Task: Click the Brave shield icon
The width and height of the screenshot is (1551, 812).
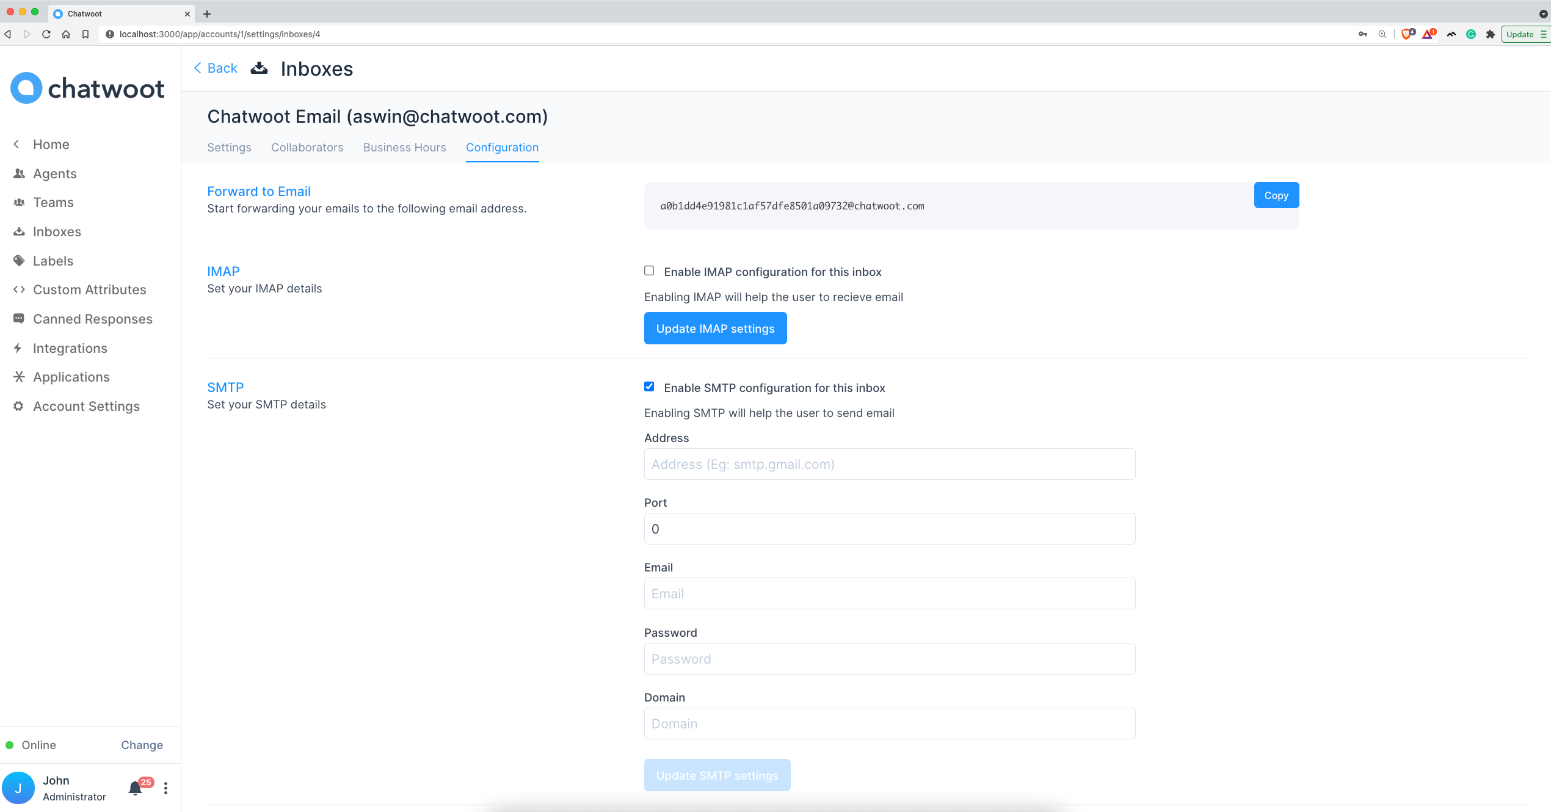Action: 1408,34
